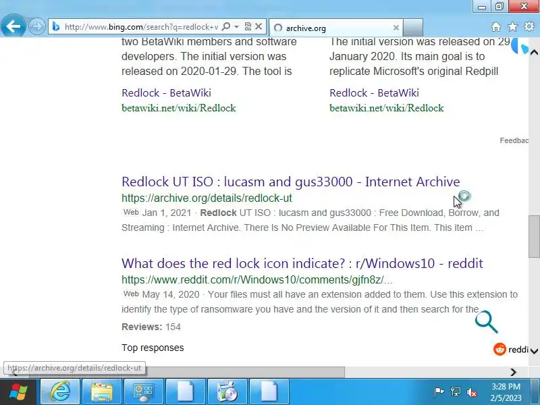Open Windows Explorer folder taskbar icon
The width and height of the screenshot is (540, 405).
(x=102, y=392)
